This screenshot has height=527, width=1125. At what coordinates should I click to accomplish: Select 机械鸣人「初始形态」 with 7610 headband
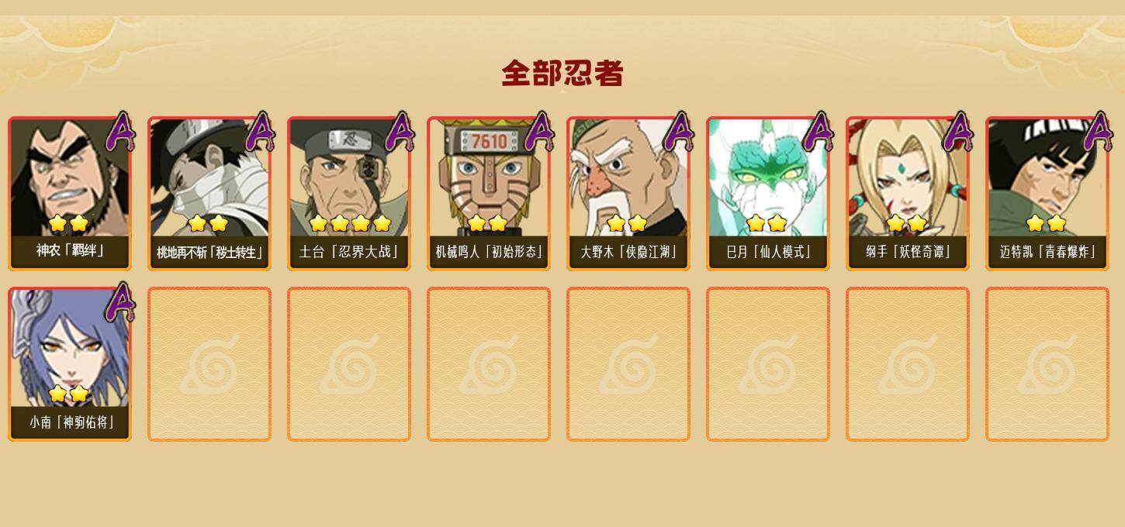(x=489, y=193)
